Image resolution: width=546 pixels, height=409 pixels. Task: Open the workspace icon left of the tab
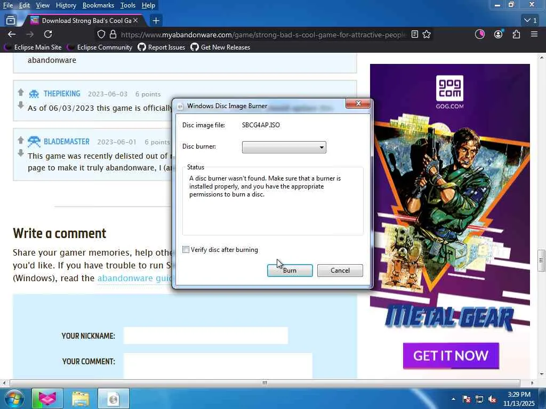(x=11, y=21)
